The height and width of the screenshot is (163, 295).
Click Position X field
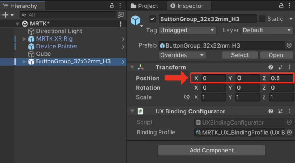tap(213, 78)
